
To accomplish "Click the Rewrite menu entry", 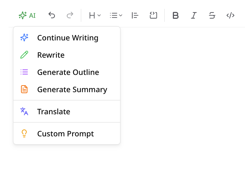I will click(x=51, y=55).
